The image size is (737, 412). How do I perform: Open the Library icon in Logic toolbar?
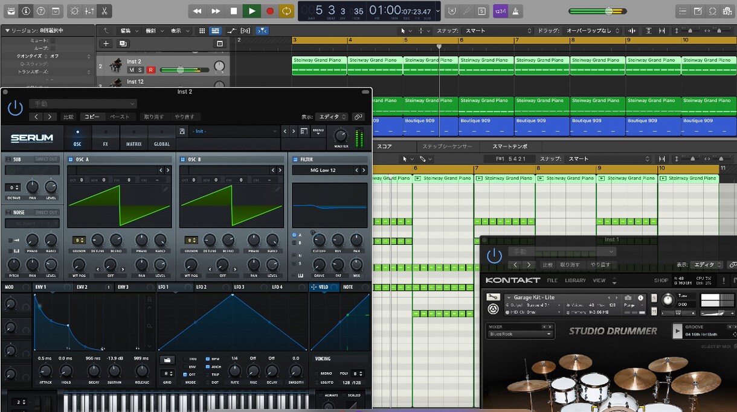pyautogui.click(x=11, y=11)
